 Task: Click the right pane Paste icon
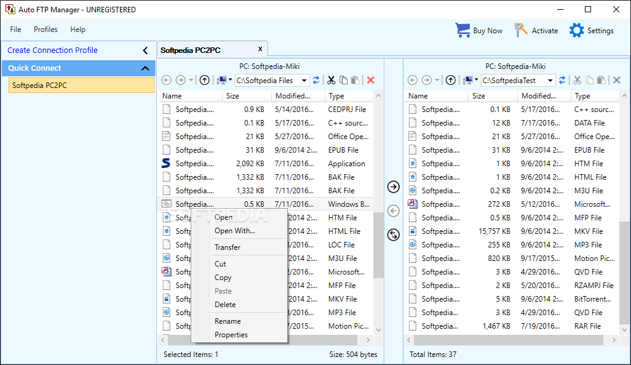point(601,80)
